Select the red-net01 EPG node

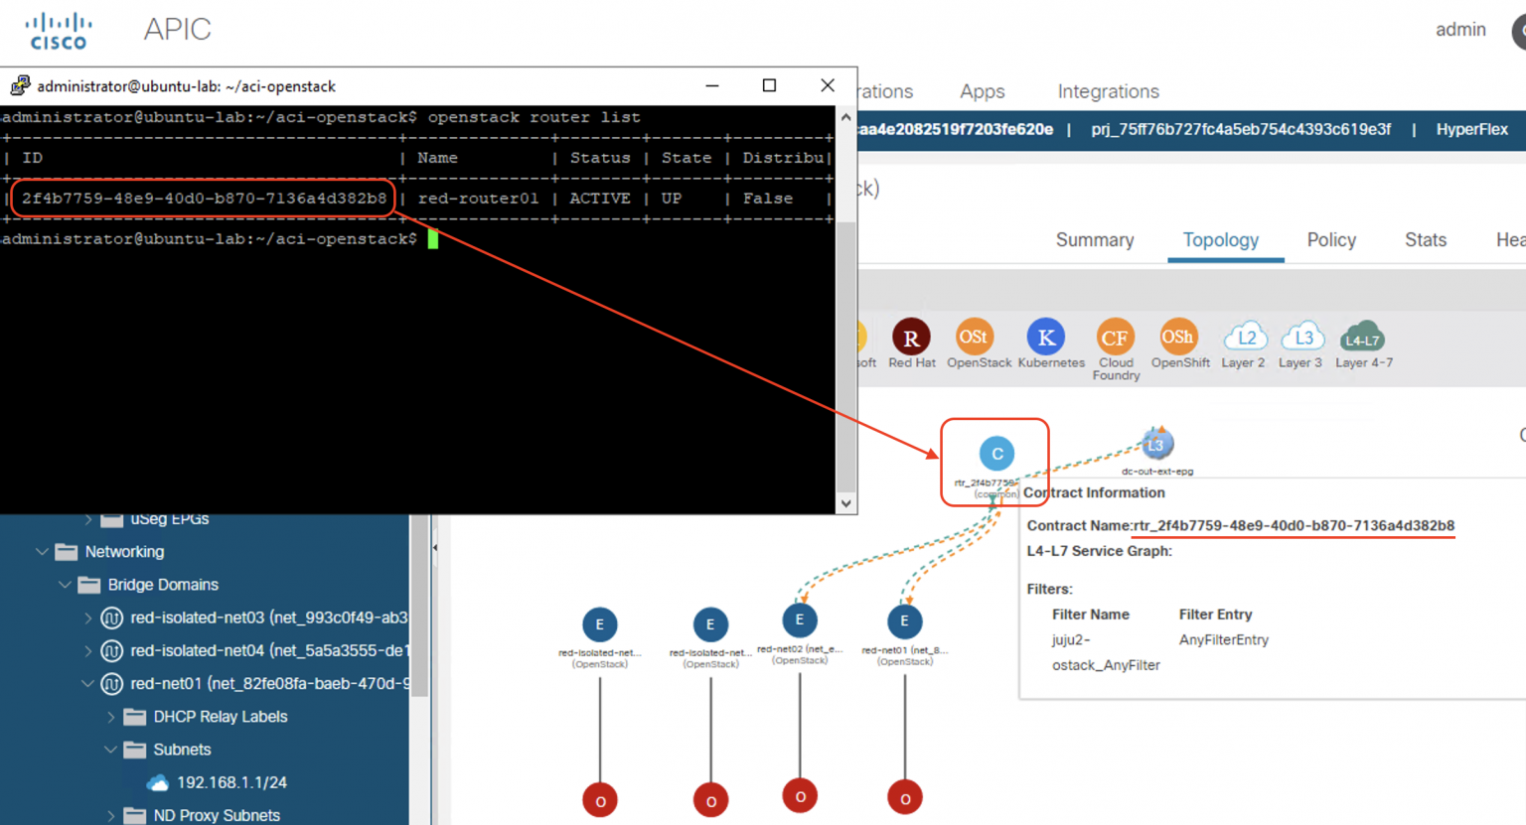904,619
